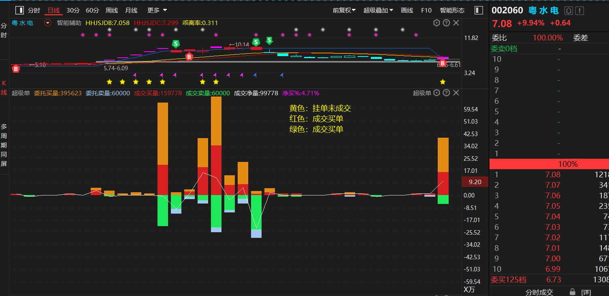Click the lock icon next to 分时成交
Screen dimensions: 609x296
[x=572, y=292]
